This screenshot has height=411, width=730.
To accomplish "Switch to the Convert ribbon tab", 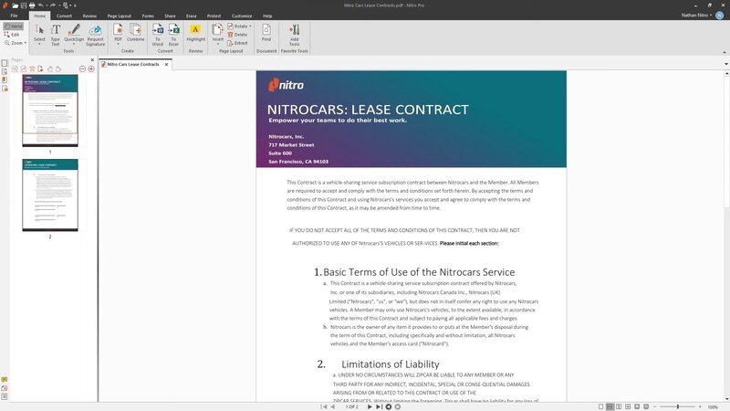I will 64,16.
